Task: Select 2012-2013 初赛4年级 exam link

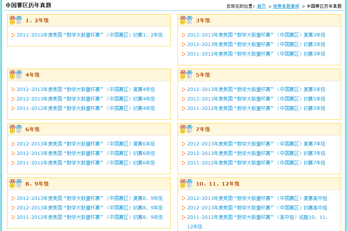Action: pyautogui.click(x=86, y=99)
